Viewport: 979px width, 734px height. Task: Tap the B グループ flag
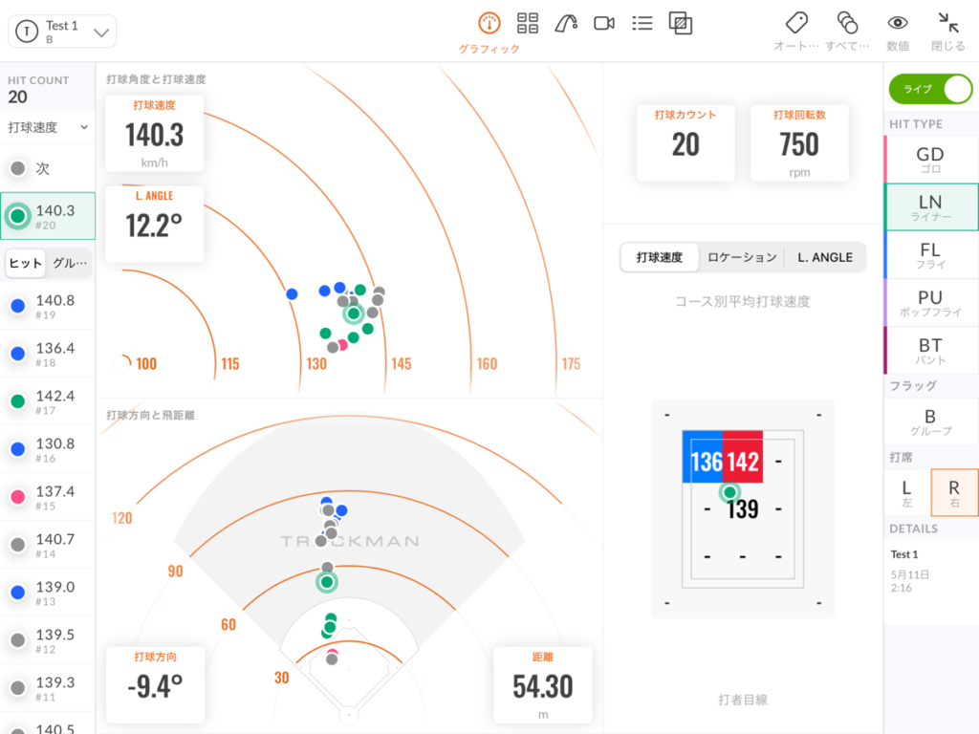pos(931,421)
